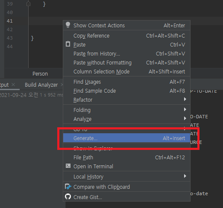
Task: Select Paste from History... entry
Action: point(127,54)
